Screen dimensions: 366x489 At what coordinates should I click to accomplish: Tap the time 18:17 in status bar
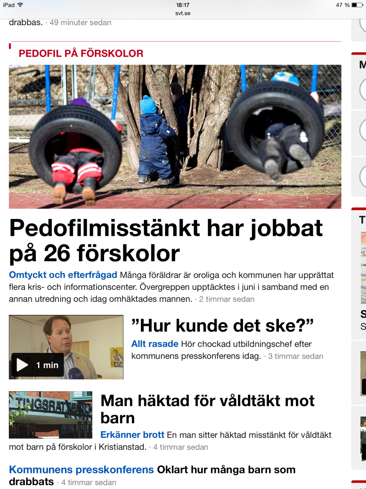[183, 5]
